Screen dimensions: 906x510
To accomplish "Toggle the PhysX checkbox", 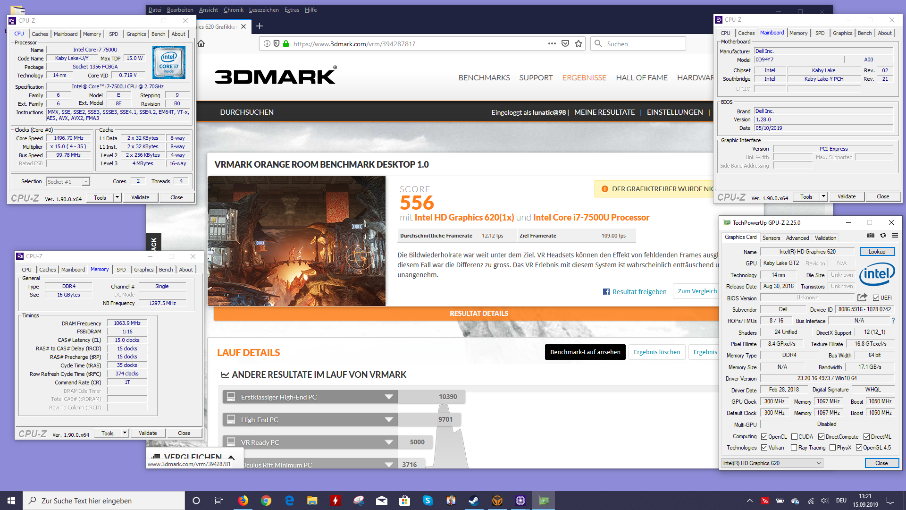I will tap(832, 448).
